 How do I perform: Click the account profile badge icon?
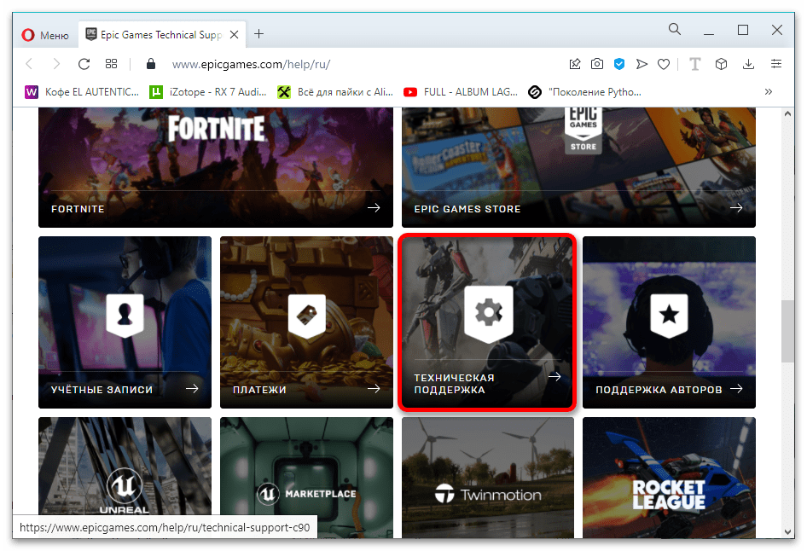(x=125, y=316)
